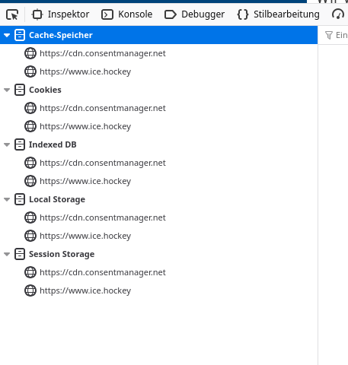The image size is (348, 365).
Task: Select the Session Storage label
Action: tap(62, 254)
